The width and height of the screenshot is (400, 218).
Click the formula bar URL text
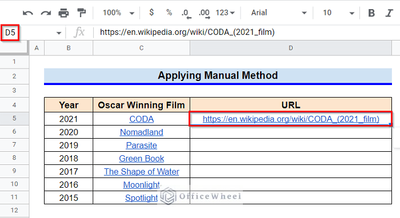187,33
